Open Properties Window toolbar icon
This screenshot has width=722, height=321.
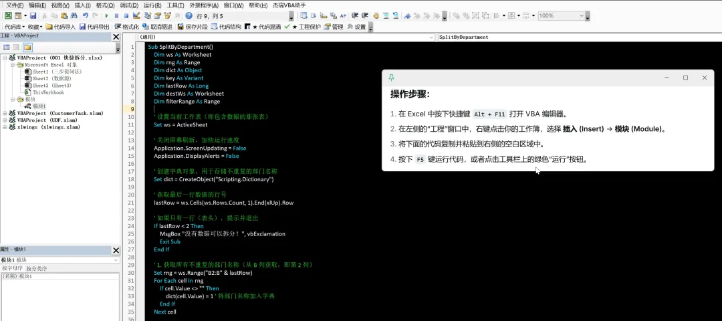pyautogui.click(x=158, y=15)
